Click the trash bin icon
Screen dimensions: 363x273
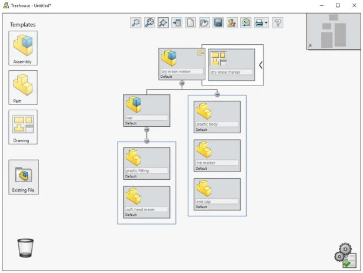click(25, 248)
